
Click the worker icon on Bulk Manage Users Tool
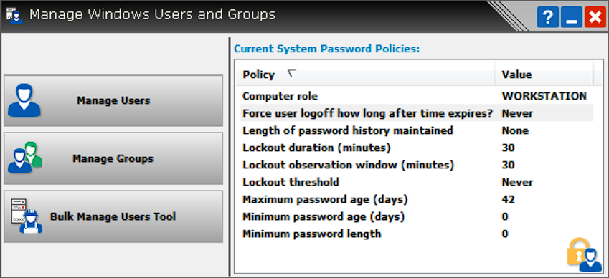(x=27, y=216)
